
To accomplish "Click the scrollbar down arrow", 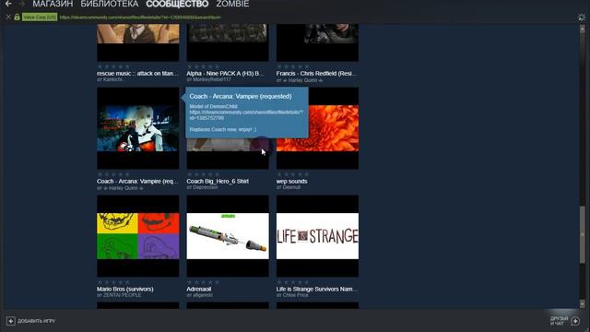I will 582,303.
